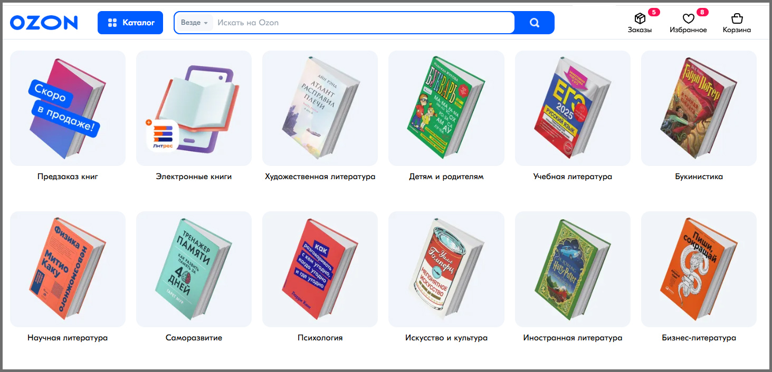Click the Психология label
772x372 pixels.
point(320,338)
